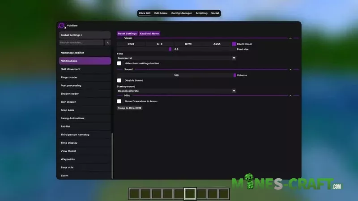
Task: Collapse the Visual section
Action: click(x=290, y=38)
